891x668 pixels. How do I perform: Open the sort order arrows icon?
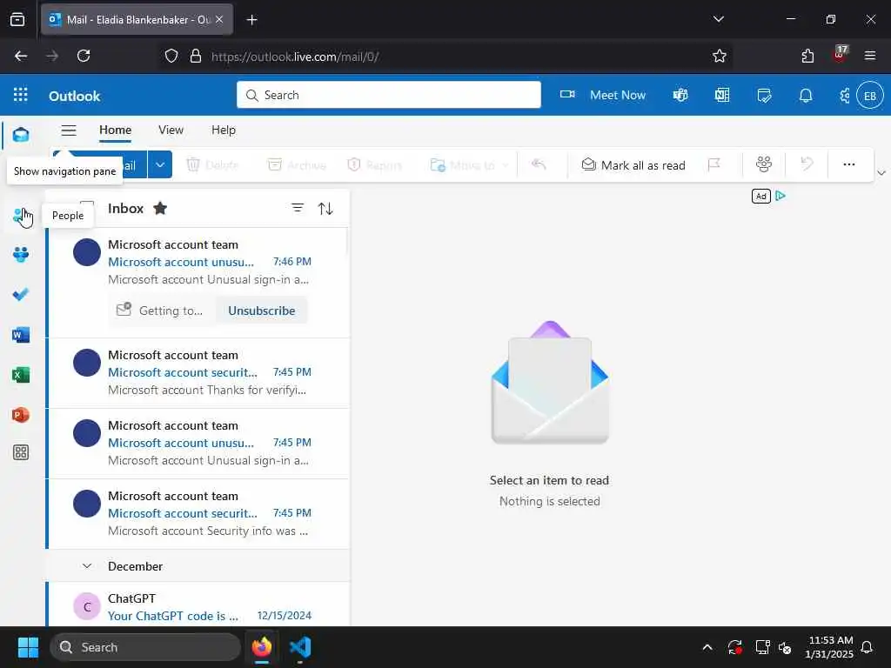click(x=325, y=209)
